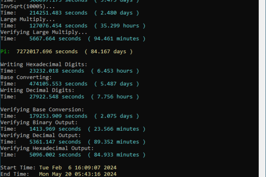Click the 'Verifying Base Conversion:' line
Screen dimensions: 266x177
click(x=42, y=109)
